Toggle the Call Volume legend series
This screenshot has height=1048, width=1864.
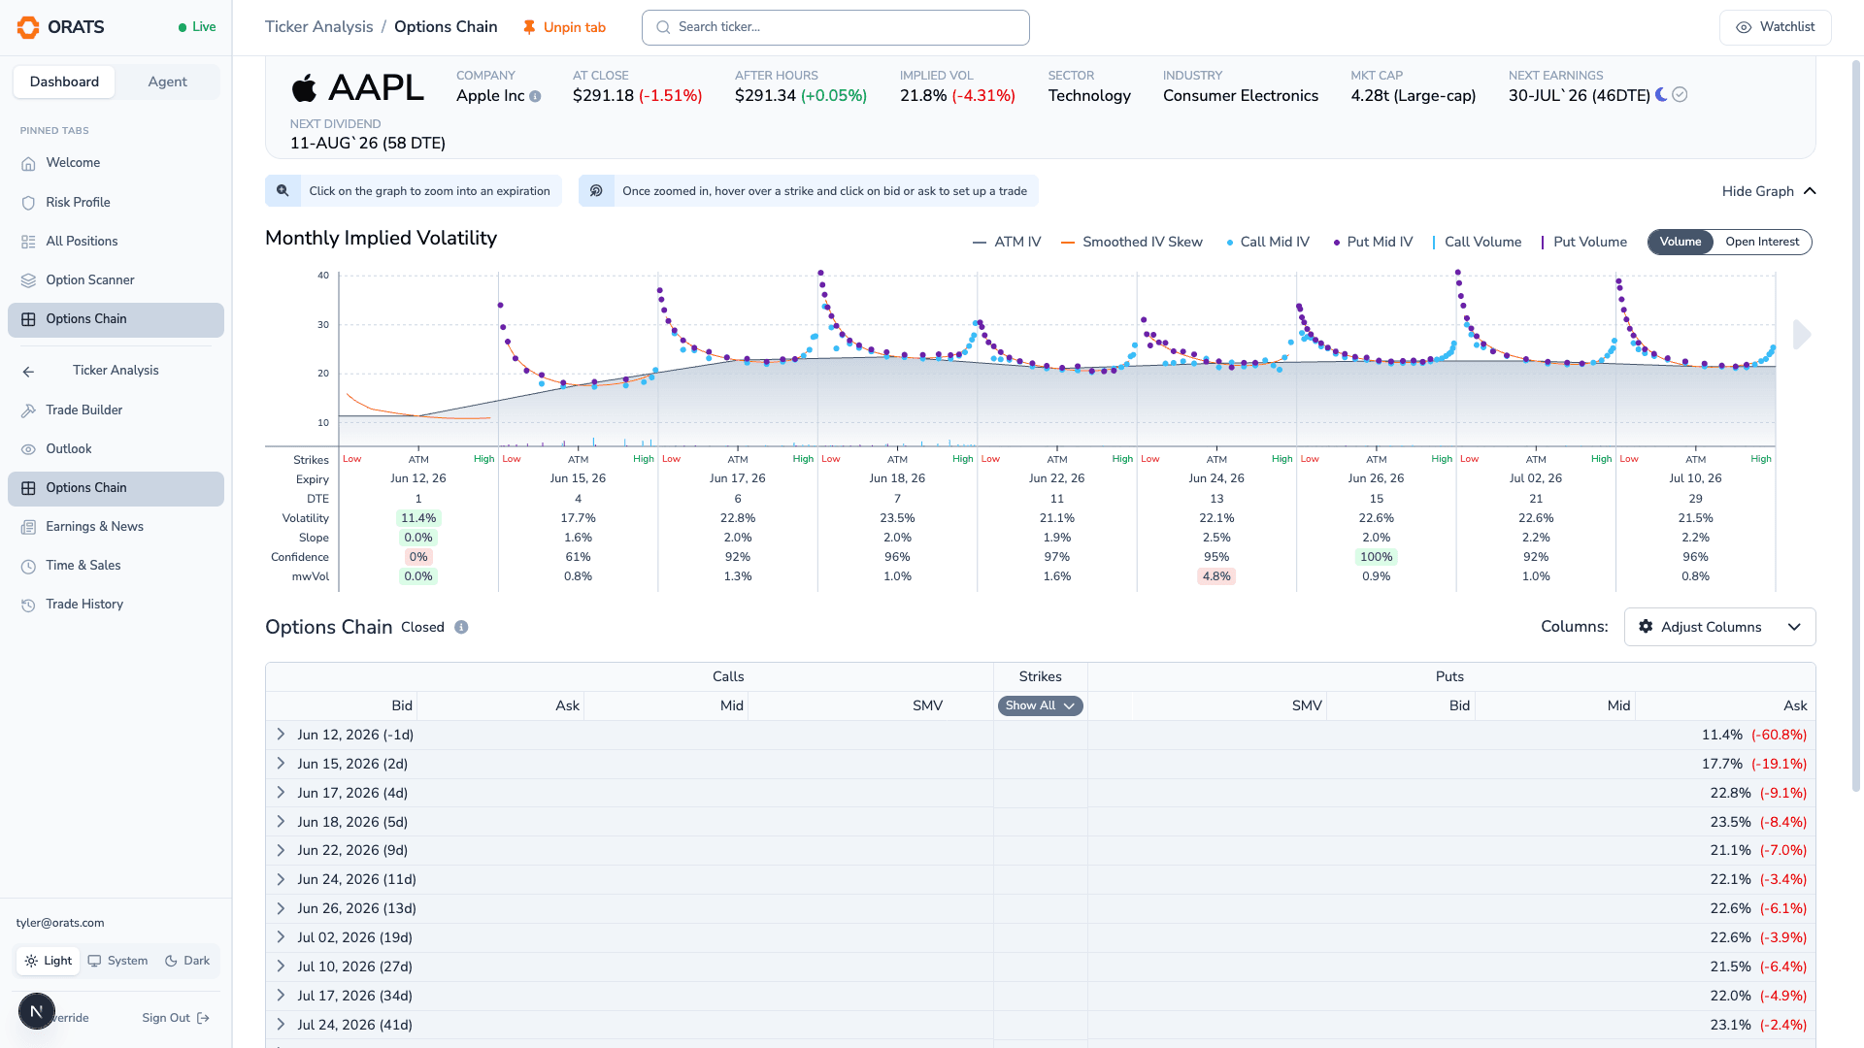pyautogui.click(x=1477, y=242)
